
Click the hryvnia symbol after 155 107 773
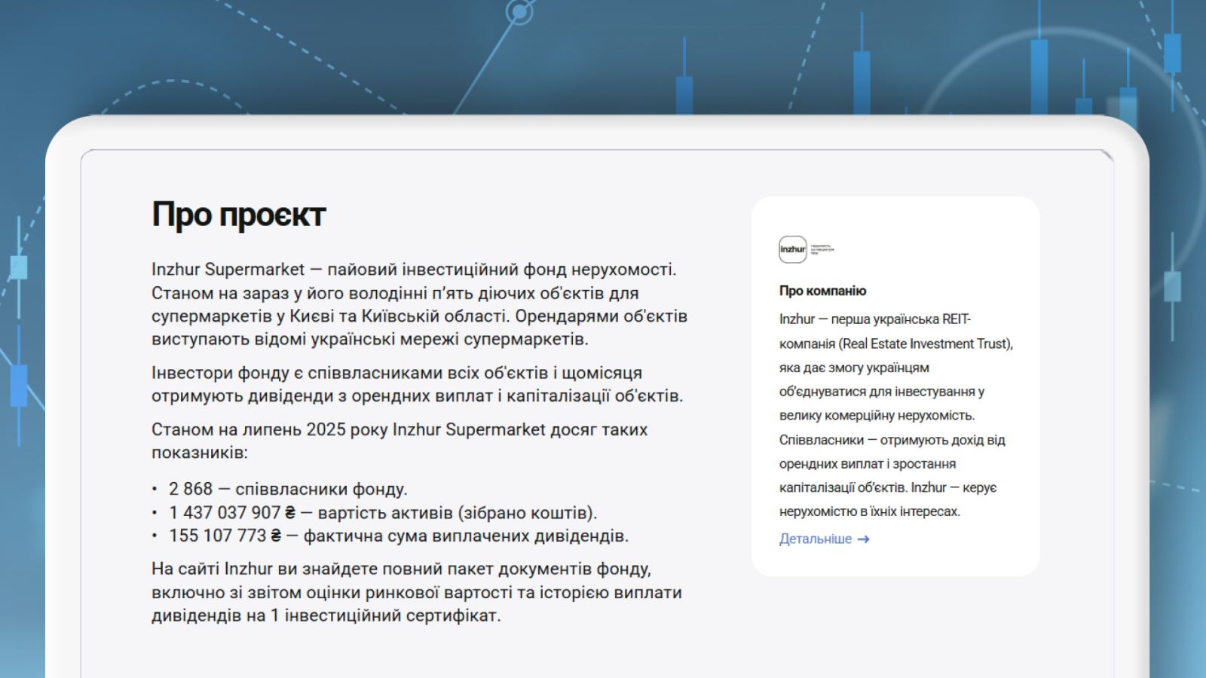coord(276,536)
